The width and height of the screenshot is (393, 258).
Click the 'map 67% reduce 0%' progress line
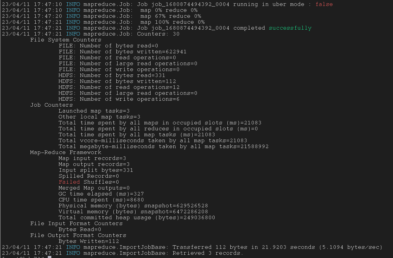click(x=171, y=16)
